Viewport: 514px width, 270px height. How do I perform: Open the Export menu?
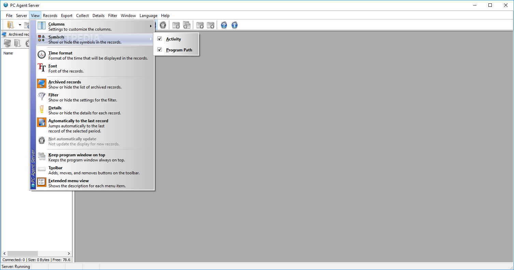[67, 16]
